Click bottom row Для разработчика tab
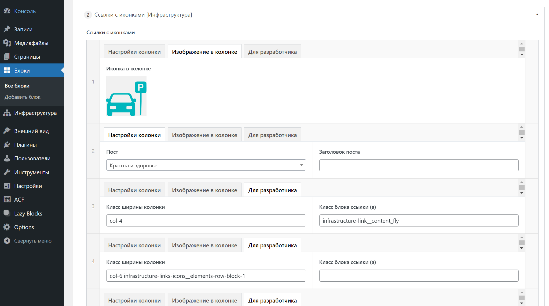549x306 pixels. coord(272,300)
